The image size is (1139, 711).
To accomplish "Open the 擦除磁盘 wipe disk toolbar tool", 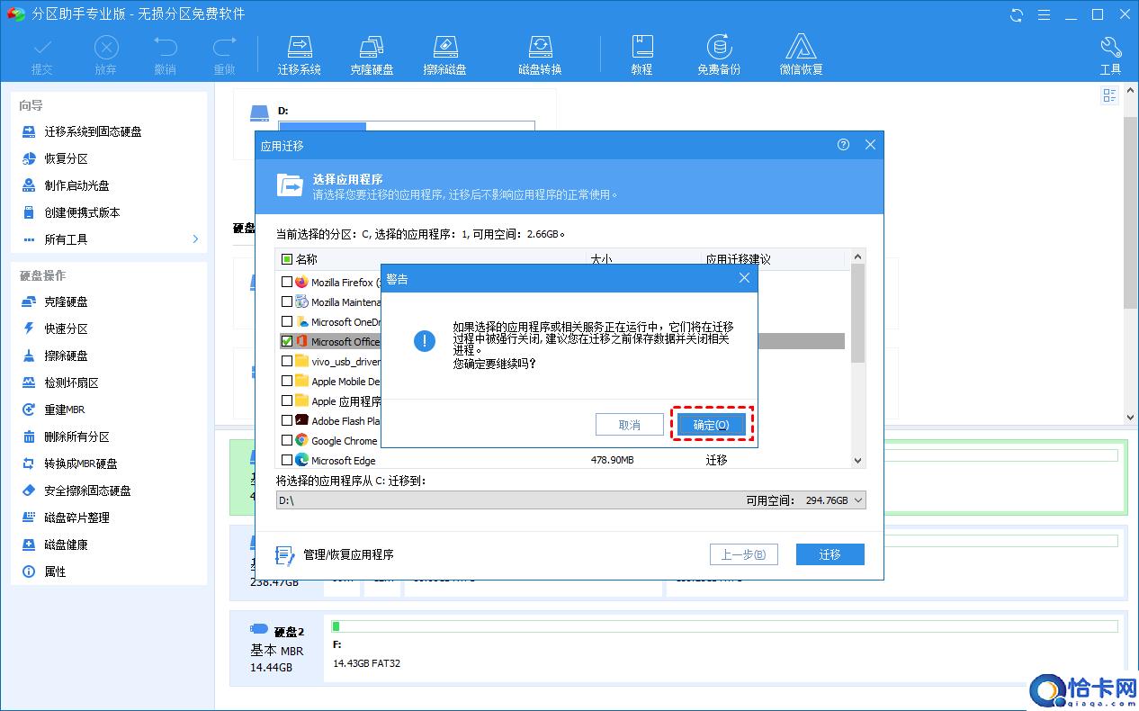I will [445, 55].
